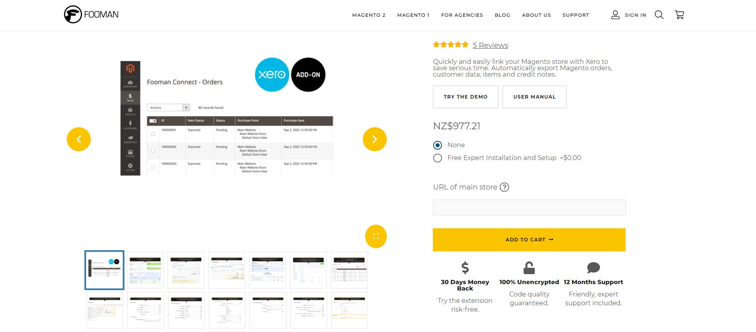Click the user account icon
Viewport: 756px width, 332px height.
(615, 15)
